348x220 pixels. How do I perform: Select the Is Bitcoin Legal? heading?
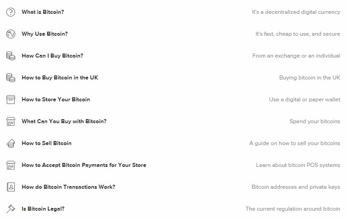click(43, 209)
